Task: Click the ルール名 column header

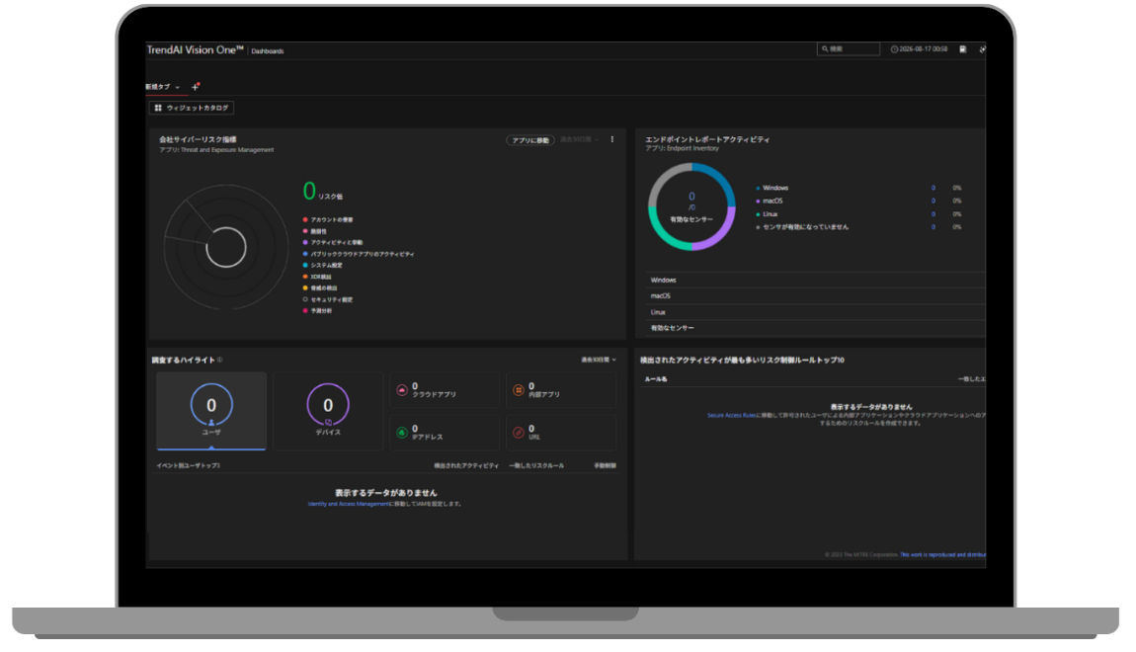Action: tap(656, 379)
